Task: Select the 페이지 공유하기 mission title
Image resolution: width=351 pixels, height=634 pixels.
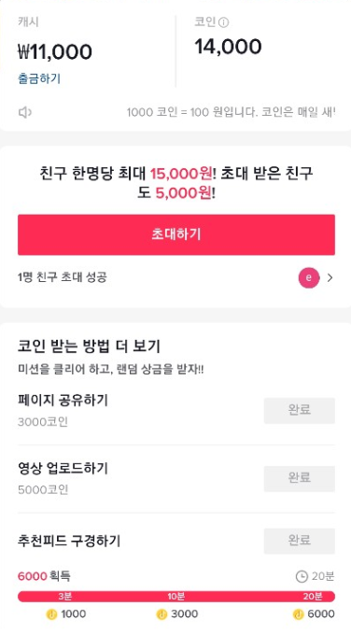Action: [x=63, y=401]
